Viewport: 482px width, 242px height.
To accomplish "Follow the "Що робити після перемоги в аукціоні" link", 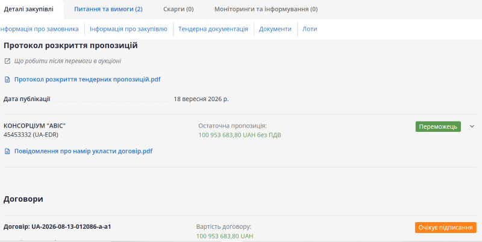I will pyautogui.click(x=67, y=61).
